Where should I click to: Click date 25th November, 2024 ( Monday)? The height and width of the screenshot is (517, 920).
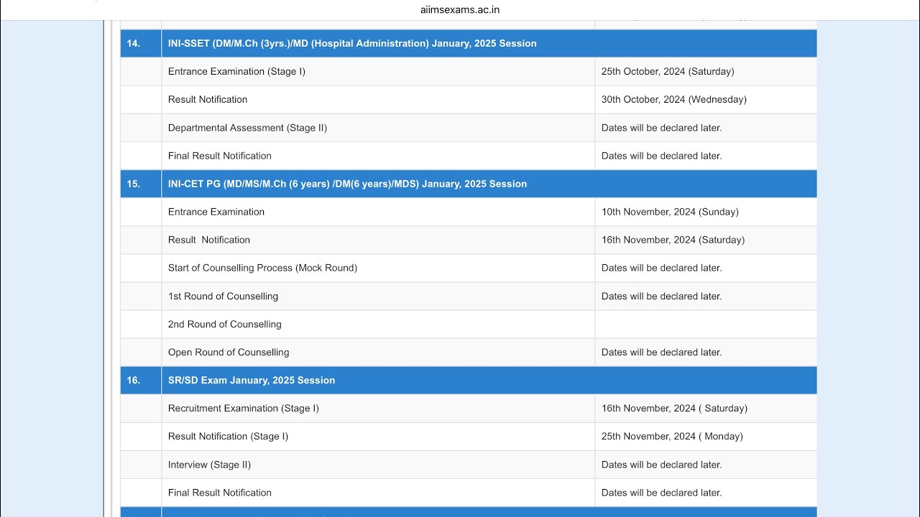click(x=672, y=436)
